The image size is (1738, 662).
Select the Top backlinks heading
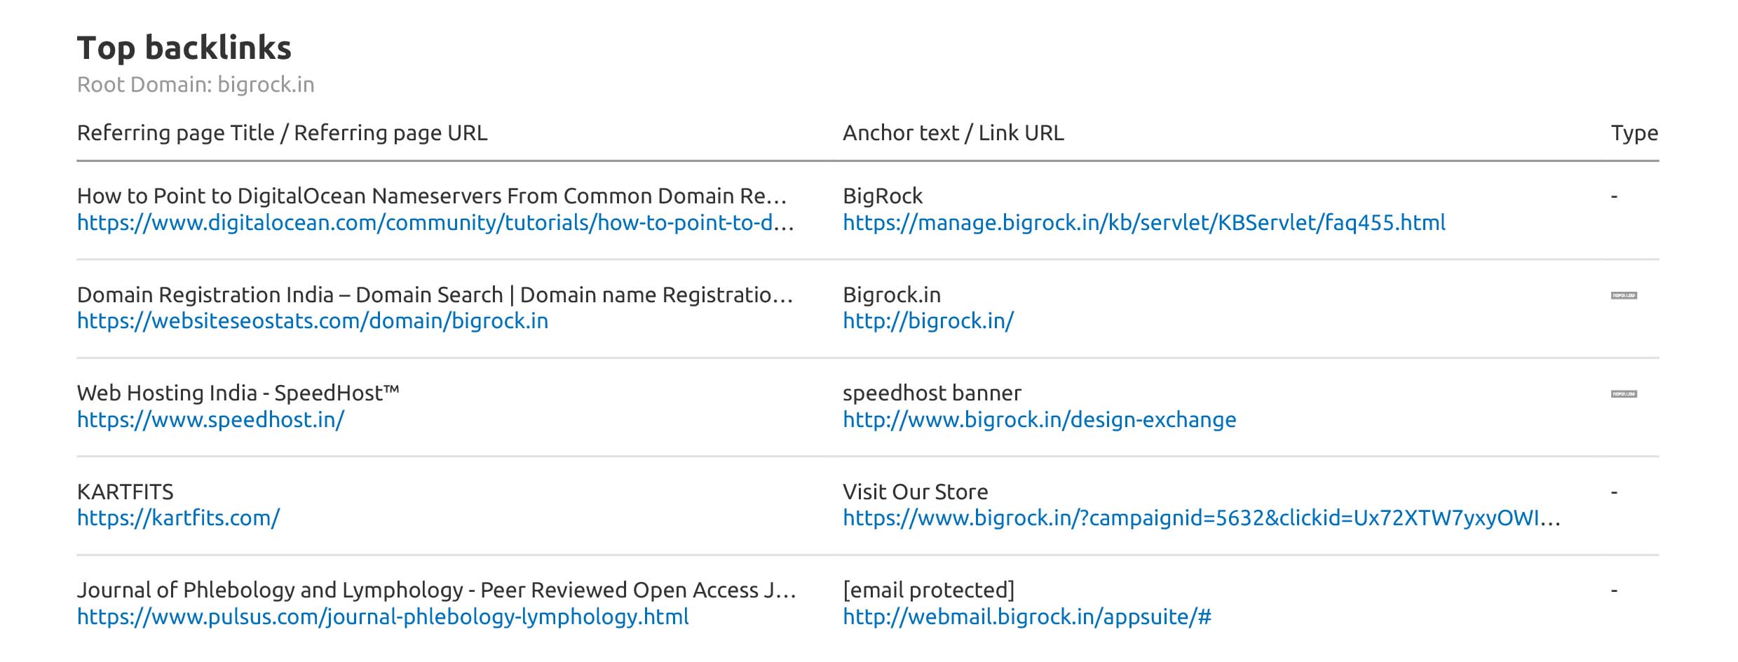click(x=184, y=48)
